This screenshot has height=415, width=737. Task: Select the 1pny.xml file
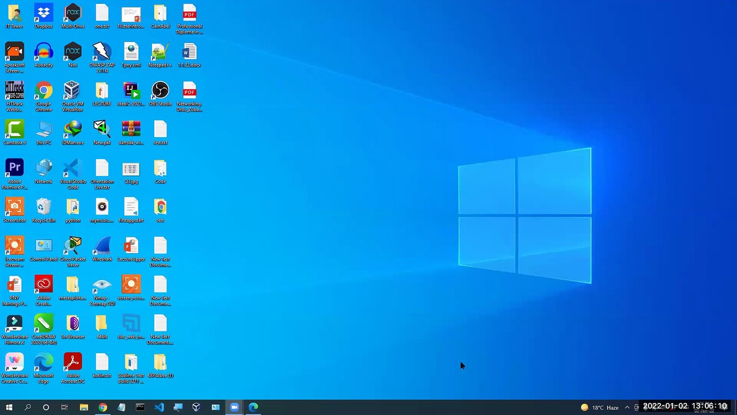point(131,55)
